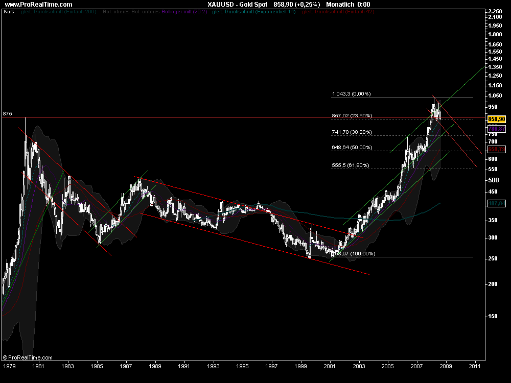Select the Kurs legend entry
This screenshot has width=511, height=383.
coord(9,11)
